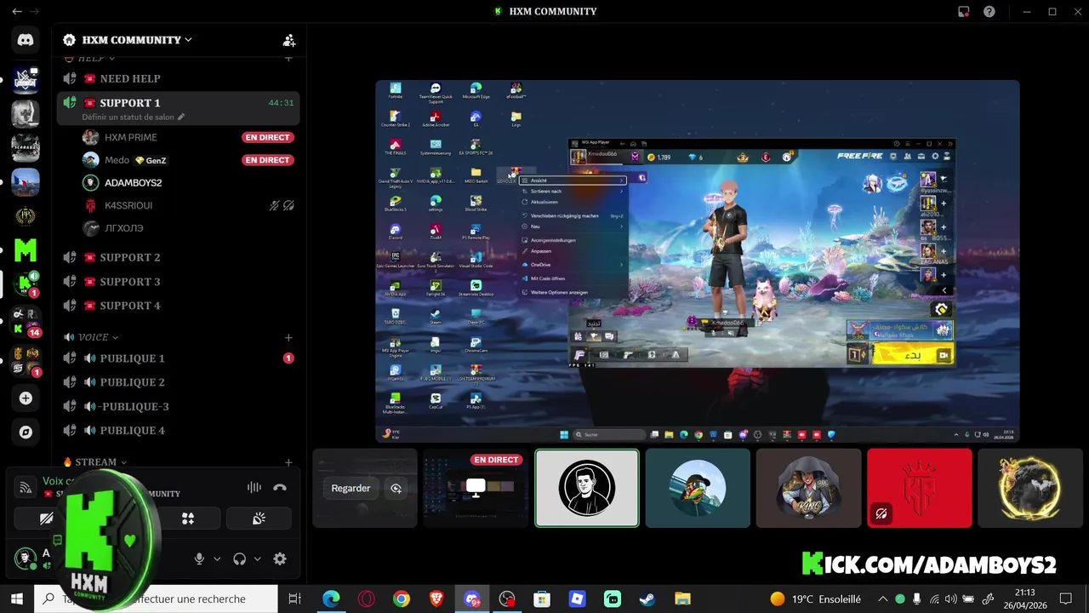Create channel in VOICE category with plus
The image size is (1089, 613).
click(288, 338)
